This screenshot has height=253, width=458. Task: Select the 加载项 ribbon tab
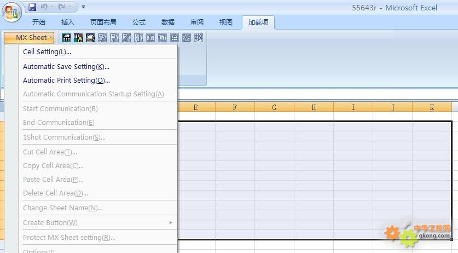point(258,22)
